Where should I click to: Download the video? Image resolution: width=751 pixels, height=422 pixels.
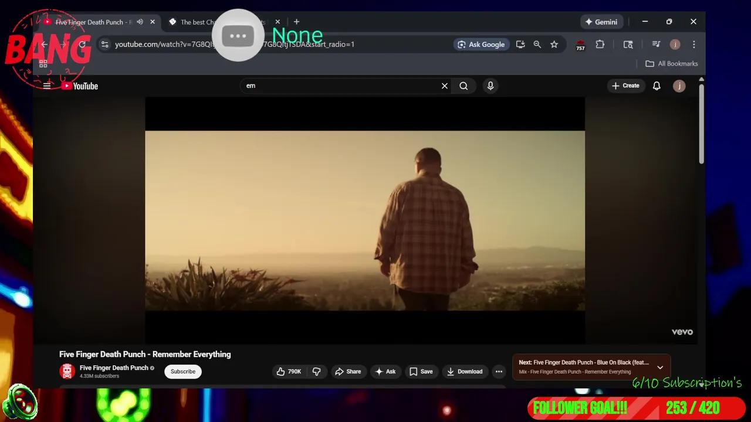click(x=465, y=372)
